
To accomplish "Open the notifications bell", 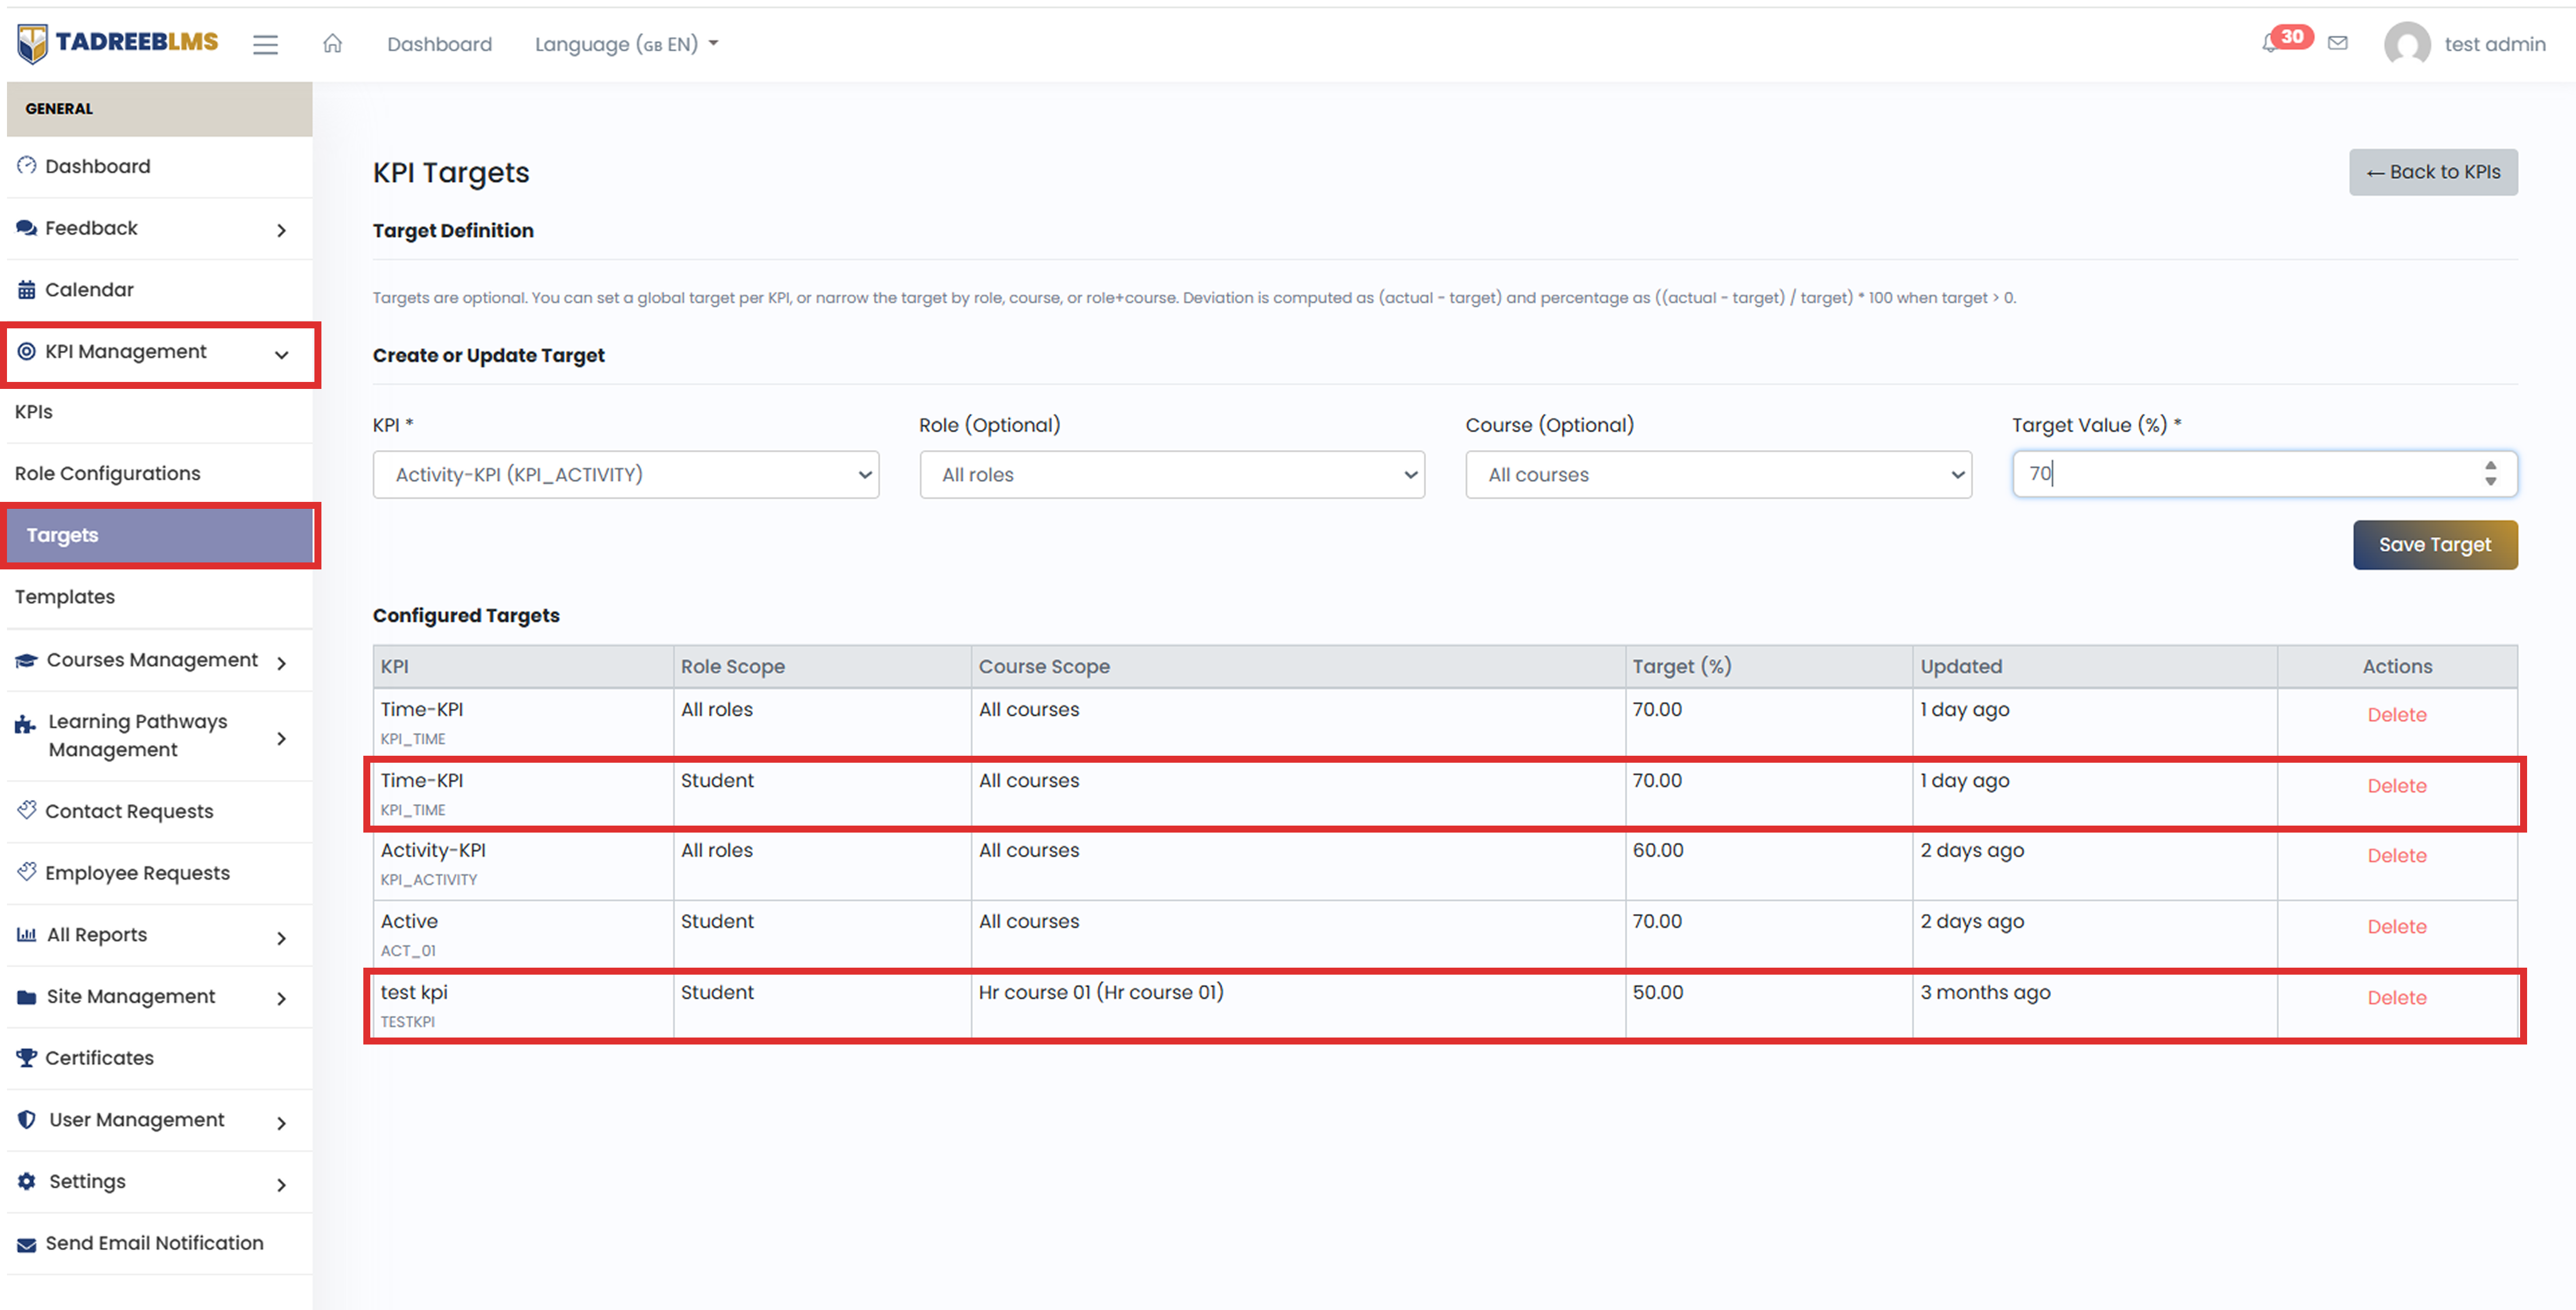I will click(2270, 43).
